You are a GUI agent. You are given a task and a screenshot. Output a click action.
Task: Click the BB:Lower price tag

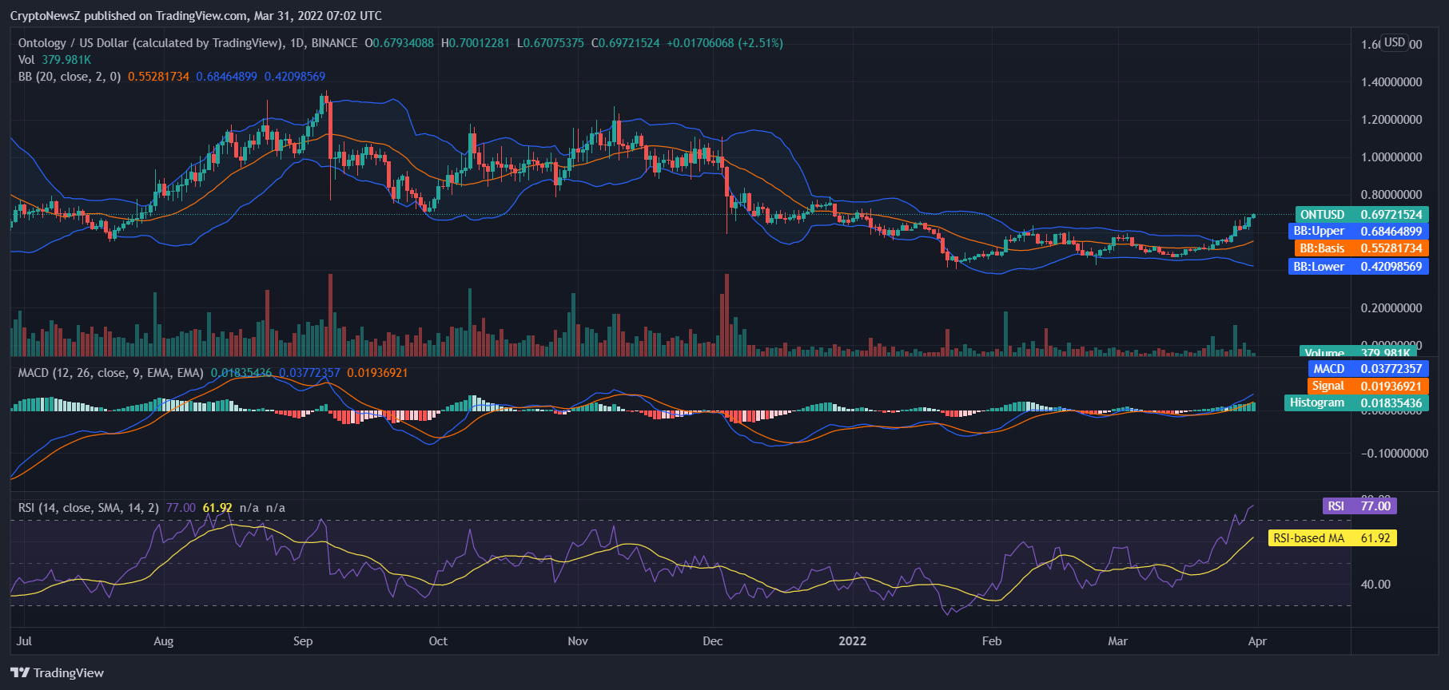[1358, 266]
